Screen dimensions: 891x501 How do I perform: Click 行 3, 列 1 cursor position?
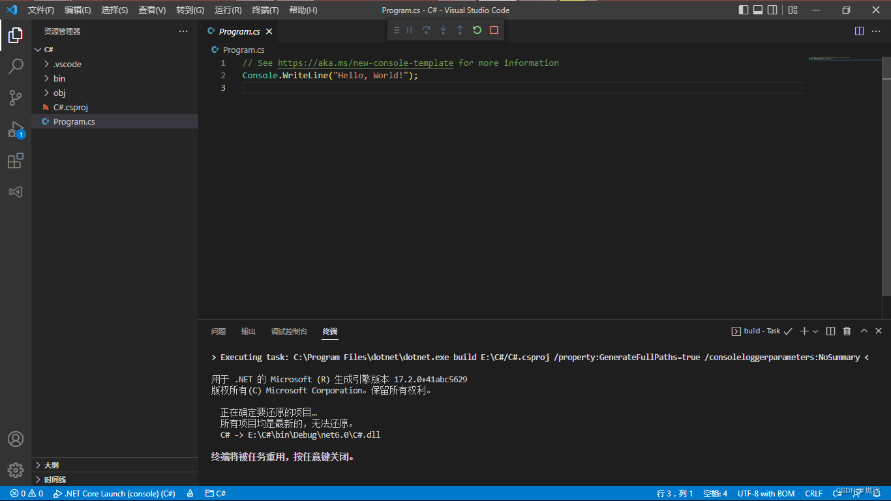click(674, 494)
